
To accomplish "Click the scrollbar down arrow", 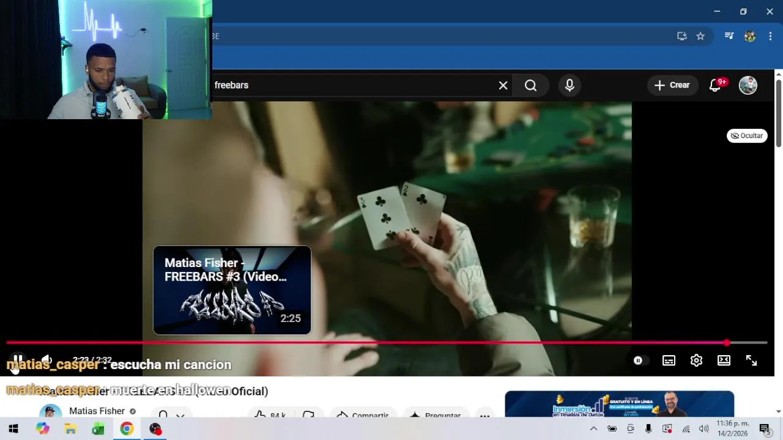I will 778,413.
